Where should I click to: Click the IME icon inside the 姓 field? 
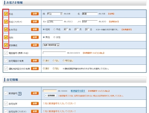point(61,14)
